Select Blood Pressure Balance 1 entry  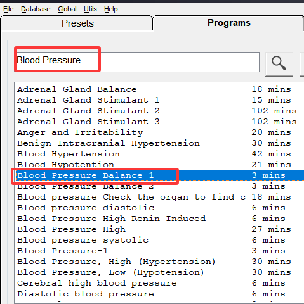[x=160, y=175]
